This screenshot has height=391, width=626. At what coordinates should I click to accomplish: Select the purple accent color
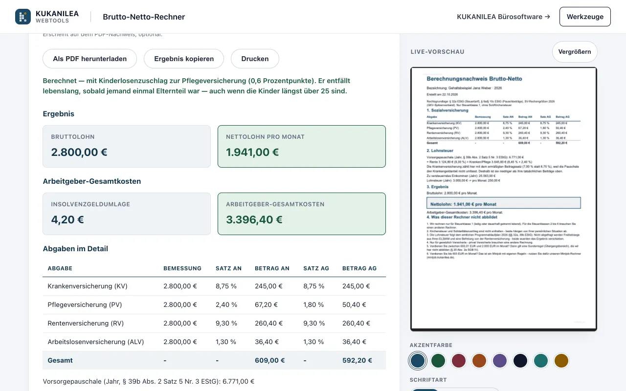(500, 361)
